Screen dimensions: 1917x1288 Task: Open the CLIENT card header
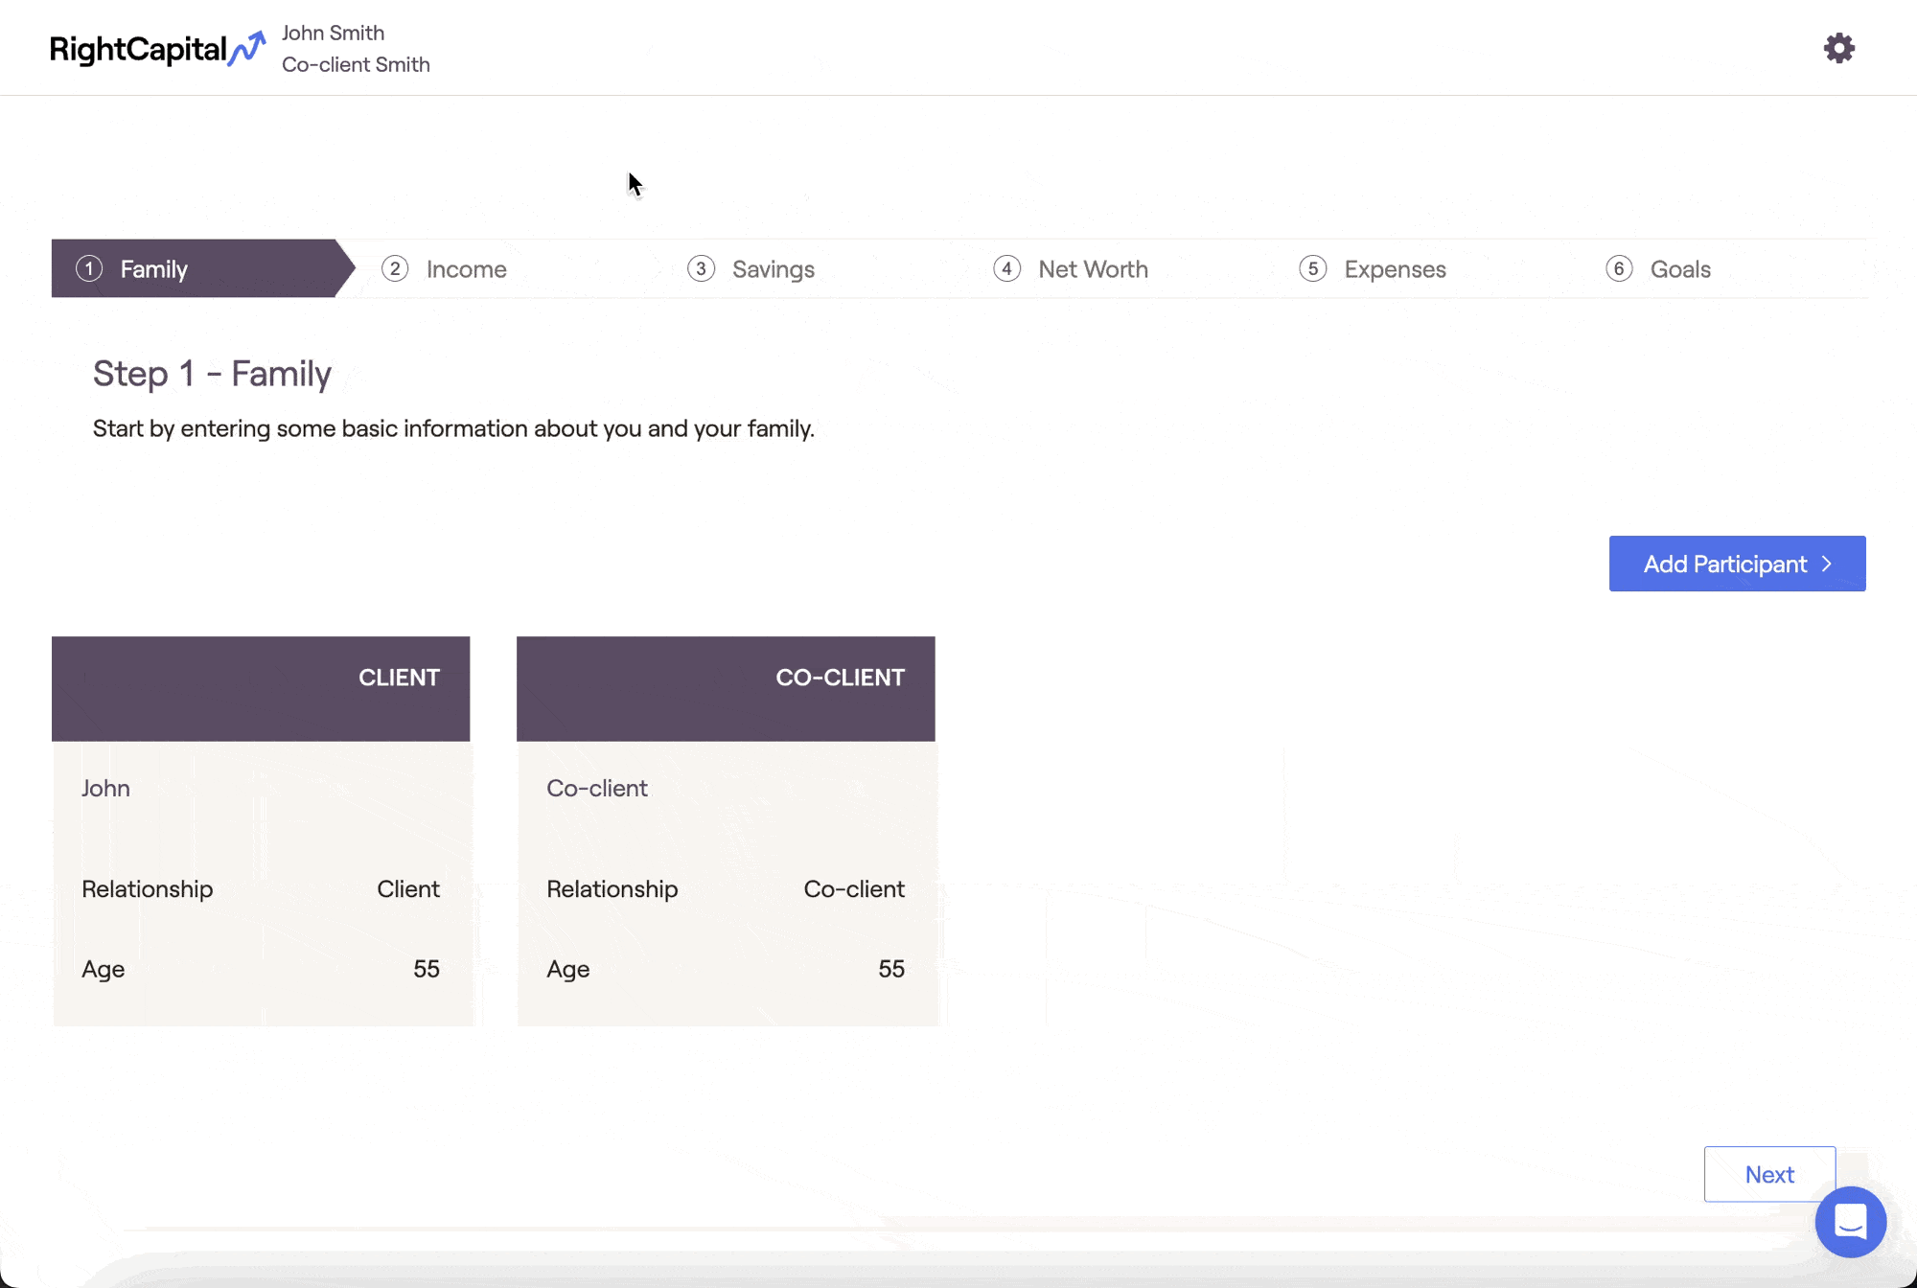click(x=261, y=688)
